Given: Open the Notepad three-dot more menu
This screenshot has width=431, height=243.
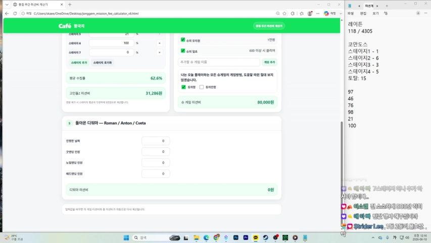Looking at the screenshot, I should 425,13.
